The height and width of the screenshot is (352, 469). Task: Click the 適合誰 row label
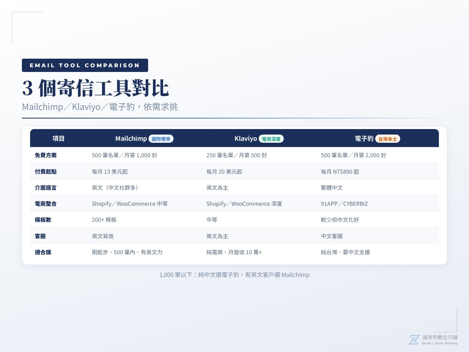[x=43, y=252]
